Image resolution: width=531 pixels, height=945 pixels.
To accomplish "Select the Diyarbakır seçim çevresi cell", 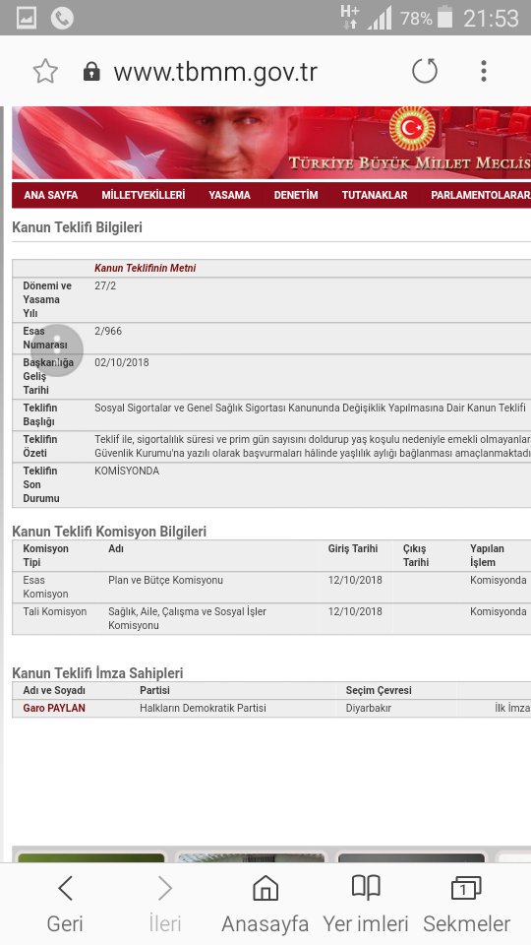I will point(369,708).
